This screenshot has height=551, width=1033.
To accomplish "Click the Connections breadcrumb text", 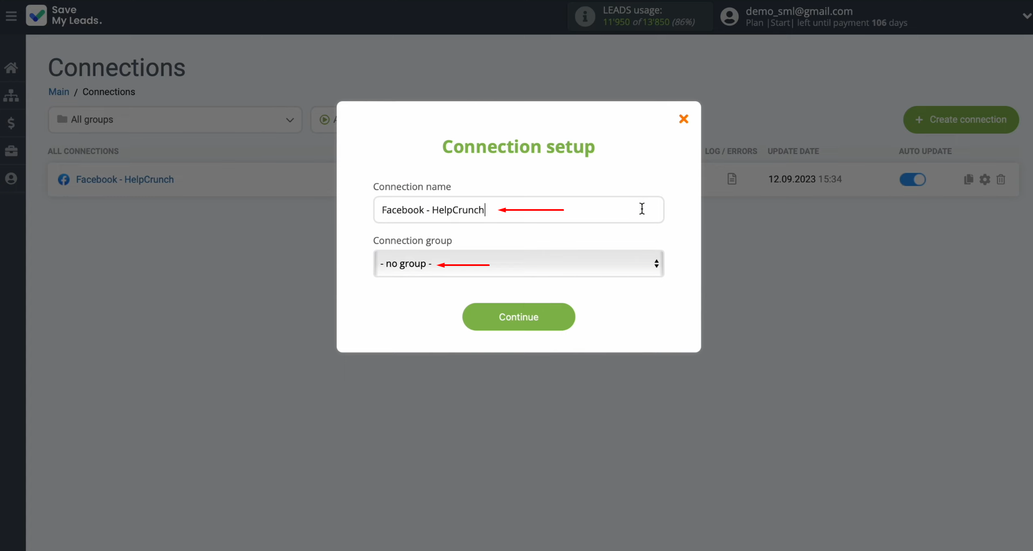I will (x=109, y=92).
